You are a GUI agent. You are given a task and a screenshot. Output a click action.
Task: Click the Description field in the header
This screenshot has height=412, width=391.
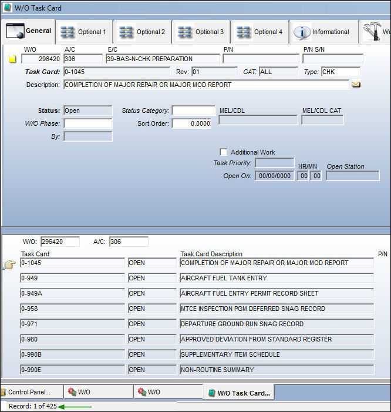pyautogui.click(x=206, y=85)
